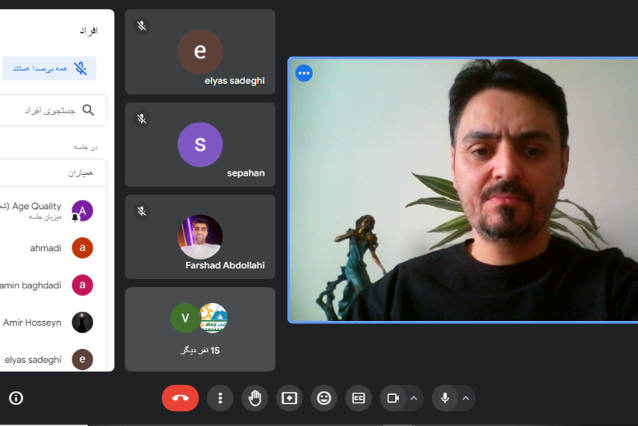Expand camera settings chevron arrow
The image size is (638, 426).
(x=414, y=398)
